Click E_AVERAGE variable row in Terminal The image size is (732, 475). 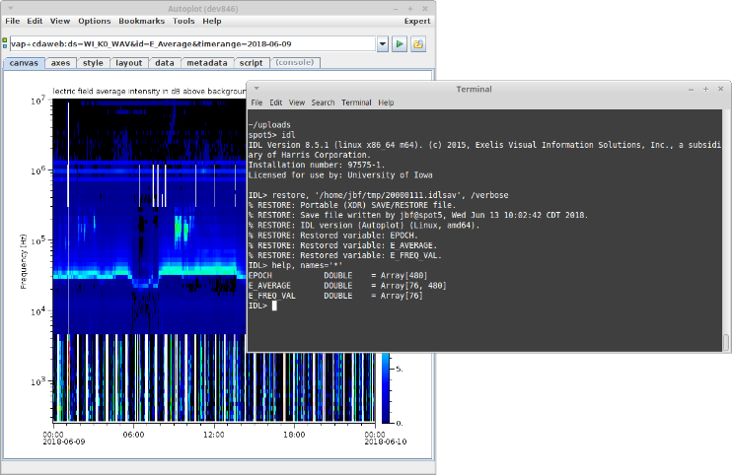click(x=347, y=286)
